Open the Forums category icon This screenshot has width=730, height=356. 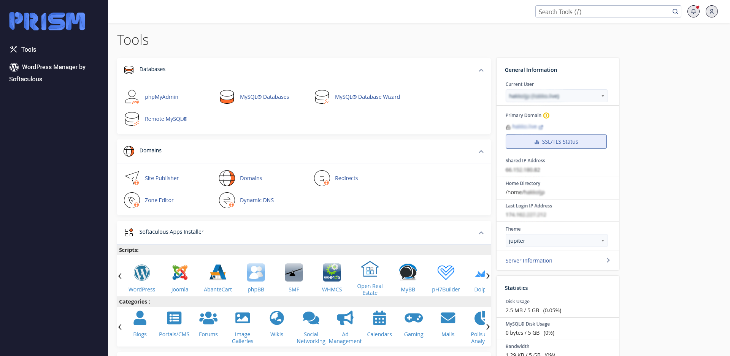(x=208, y=318)
